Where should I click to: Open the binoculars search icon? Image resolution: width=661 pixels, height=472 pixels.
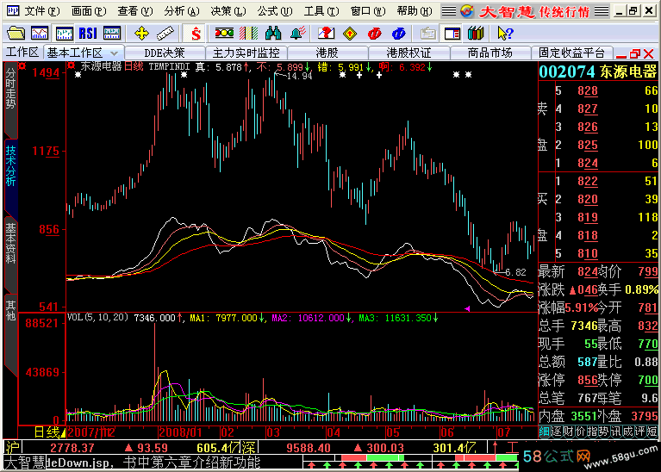tap(273, 33)
